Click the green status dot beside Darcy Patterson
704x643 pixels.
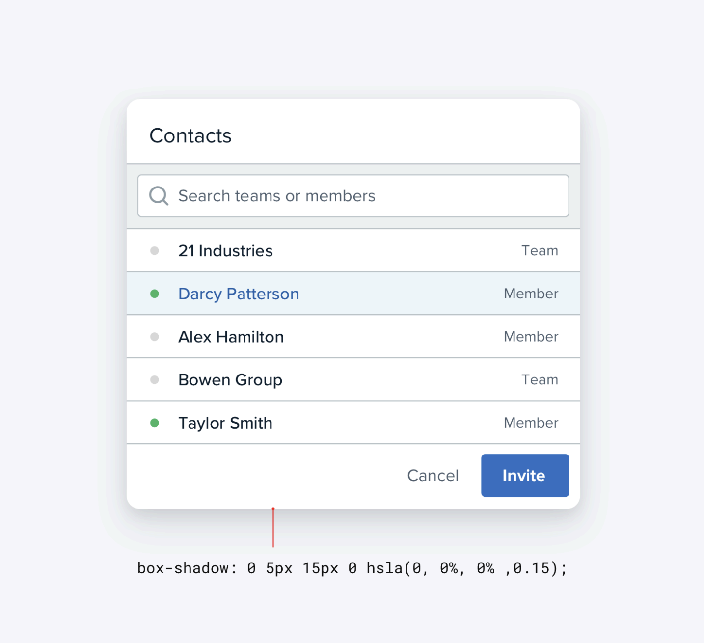coord(155,294)
